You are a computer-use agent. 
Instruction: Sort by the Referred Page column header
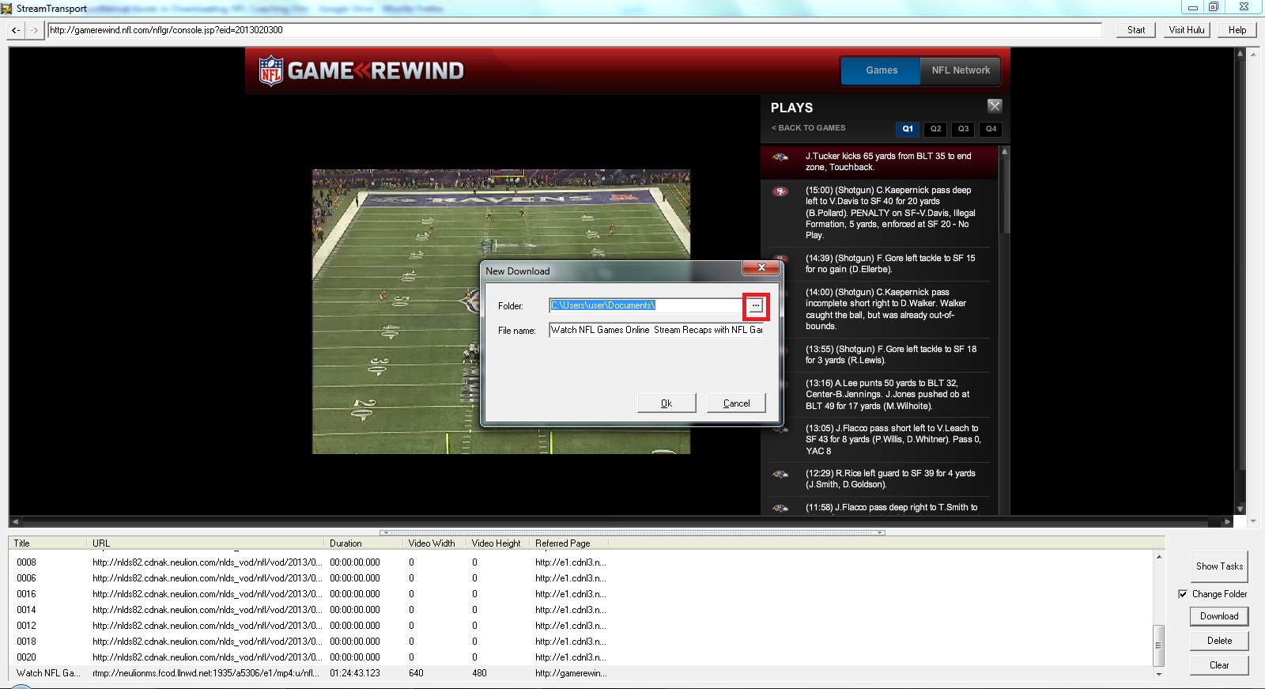(x=569, y=543)
